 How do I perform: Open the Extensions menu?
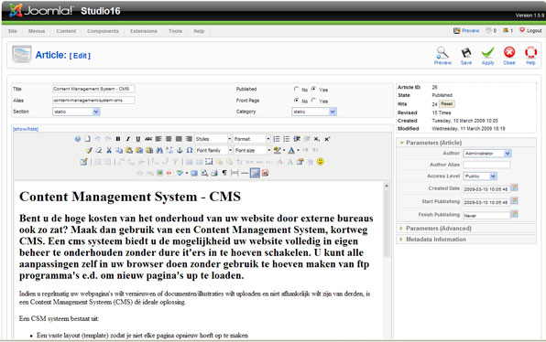[x=144, y=31]
